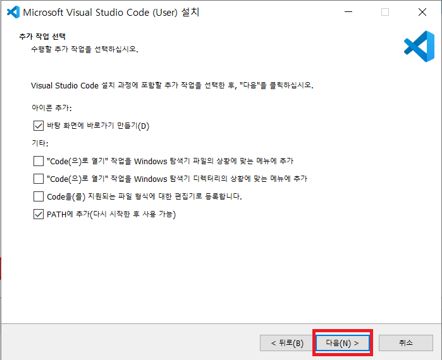Close the setup window with X
Viewport: 442px width, 360px height.
pos(422,12)
